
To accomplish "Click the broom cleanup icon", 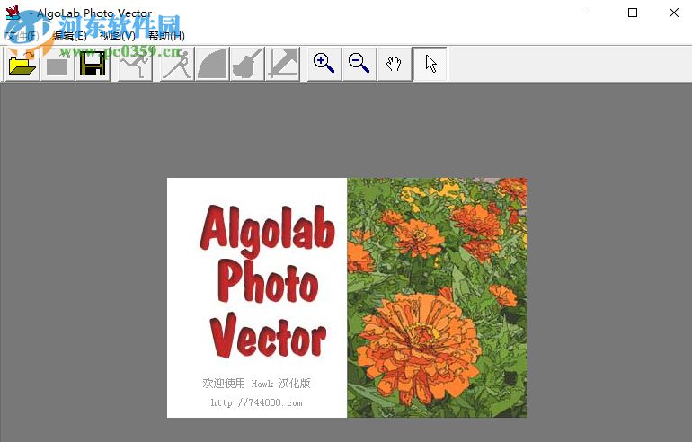I will [x=247, y=65].
